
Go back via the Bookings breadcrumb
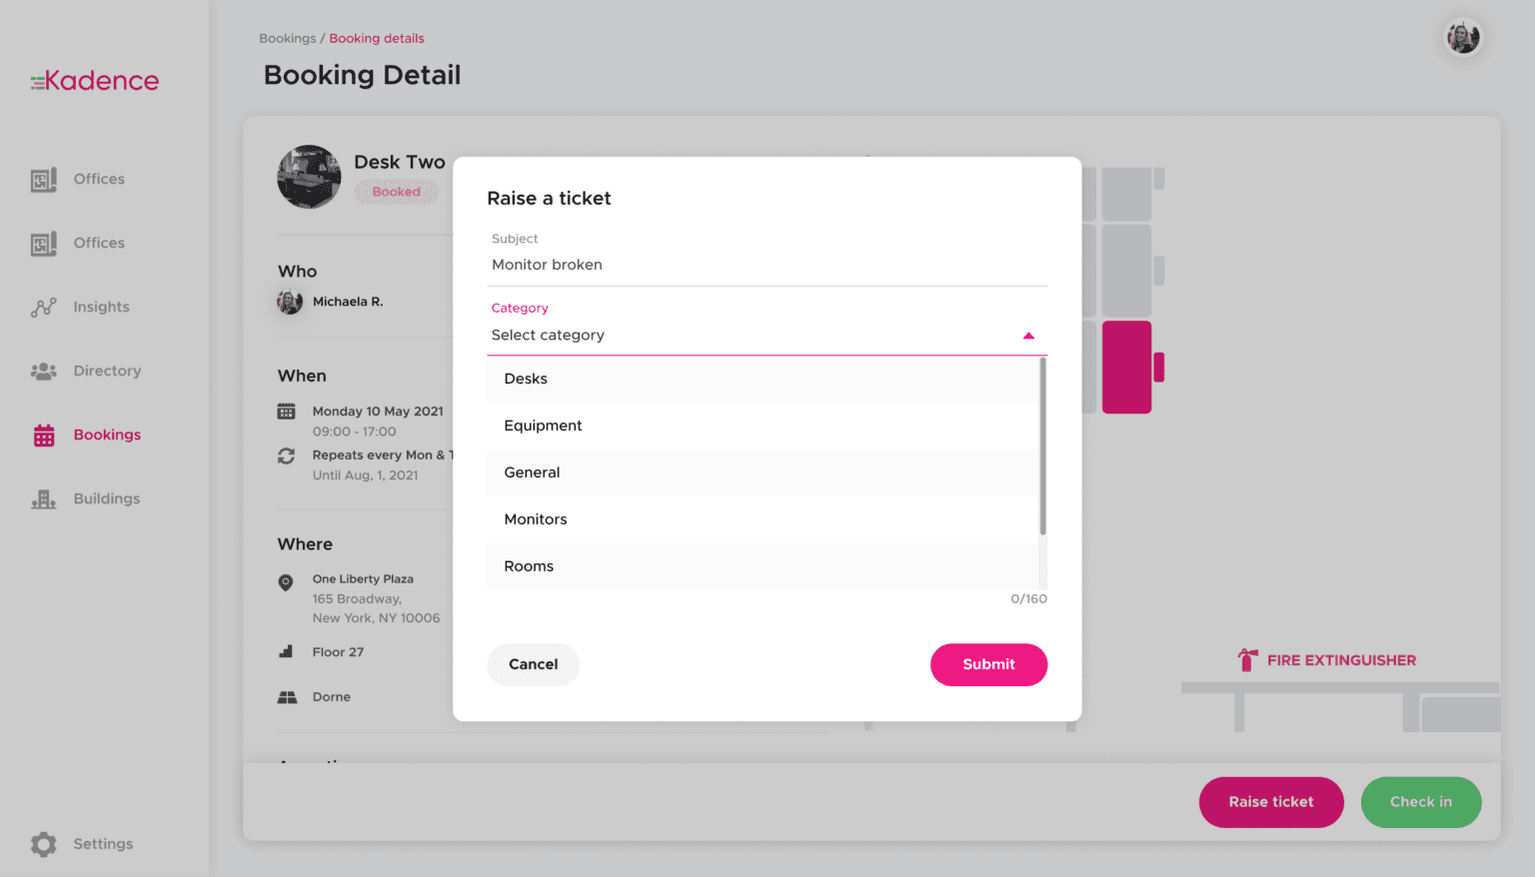[x=287, y=39]
